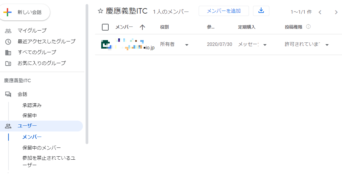342x176 pixels.
Task: Go to previous page with left chevron
Action: [x=320, y=12]
